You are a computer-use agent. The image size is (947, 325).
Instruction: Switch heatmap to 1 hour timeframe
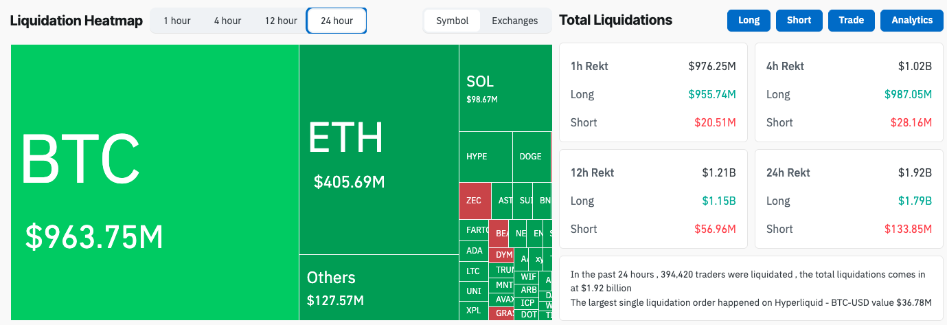coord(177,21)
